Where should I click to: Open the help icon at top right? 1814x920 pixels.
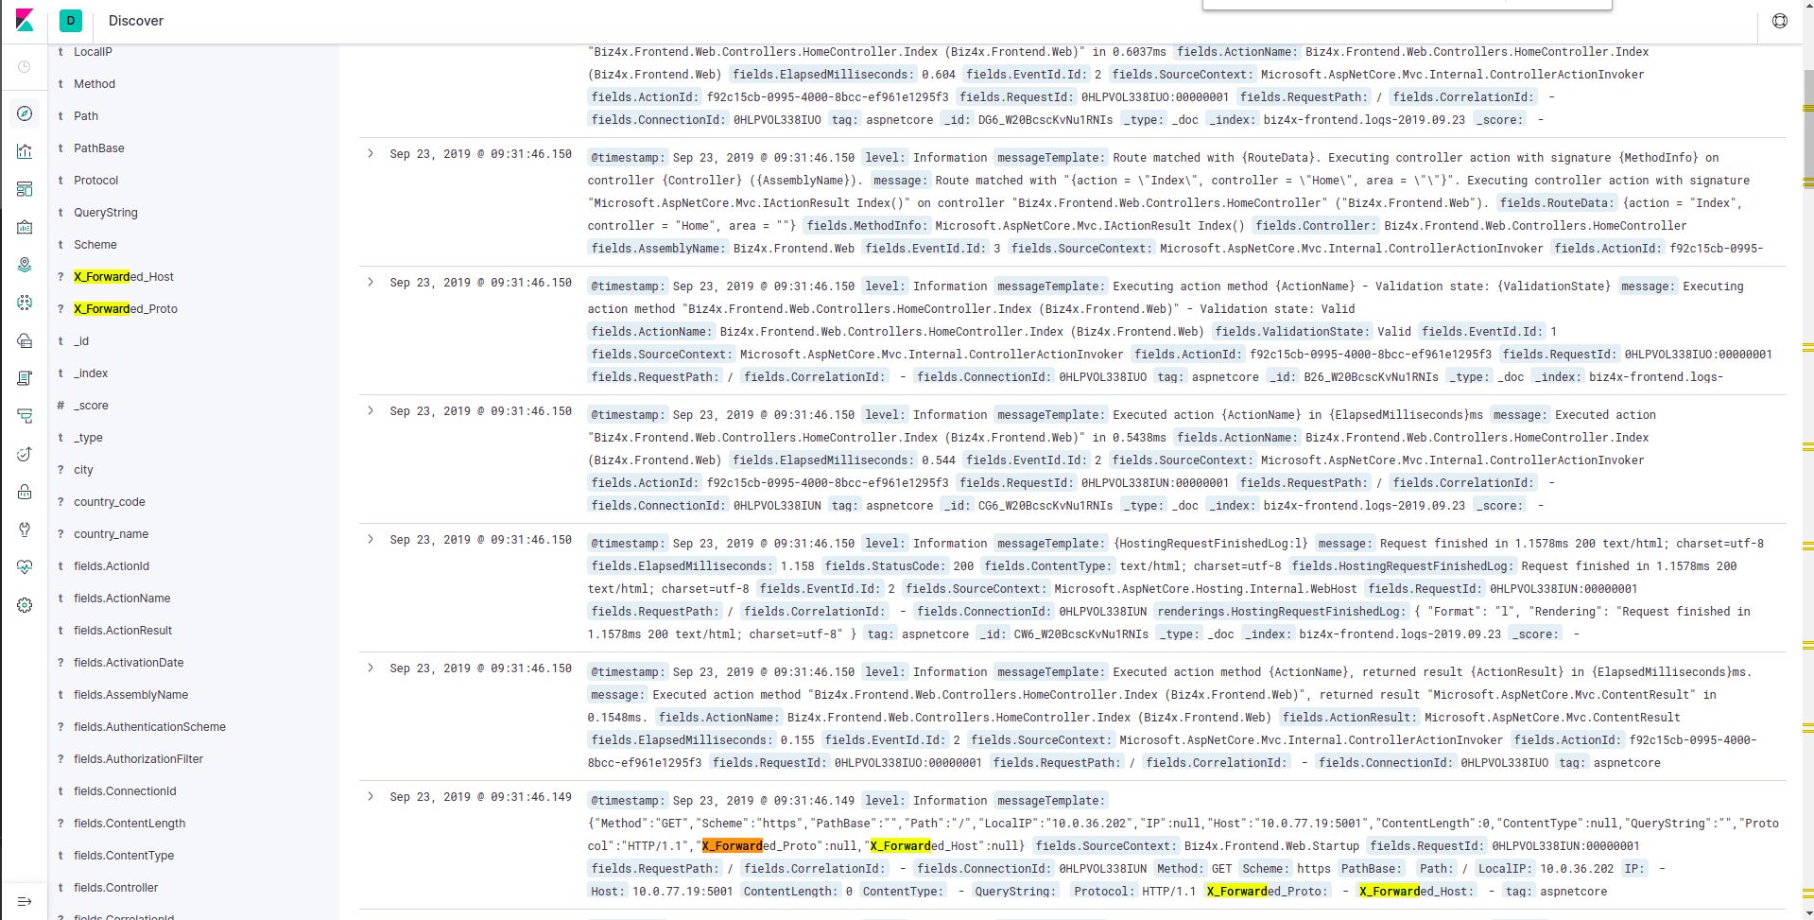1779,21
